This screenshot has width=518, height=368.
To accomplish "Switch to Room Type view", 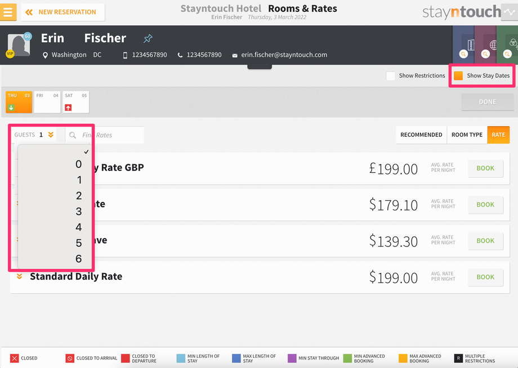I will pyautogui.click(x=467, y=134).
